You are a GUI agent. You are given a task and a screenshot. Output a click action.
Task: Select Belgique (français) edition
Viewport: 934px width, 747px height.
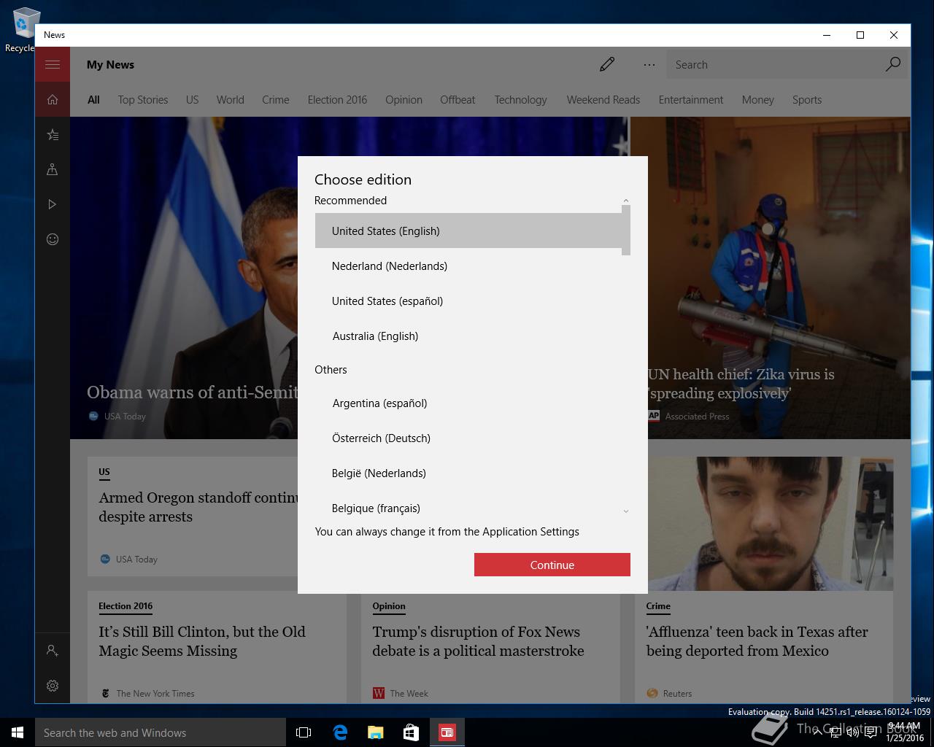(x=468, y=506)
